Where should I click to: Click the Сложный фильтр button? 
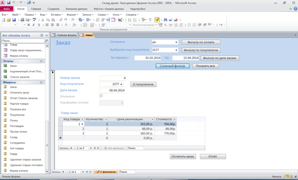(172, 66)
